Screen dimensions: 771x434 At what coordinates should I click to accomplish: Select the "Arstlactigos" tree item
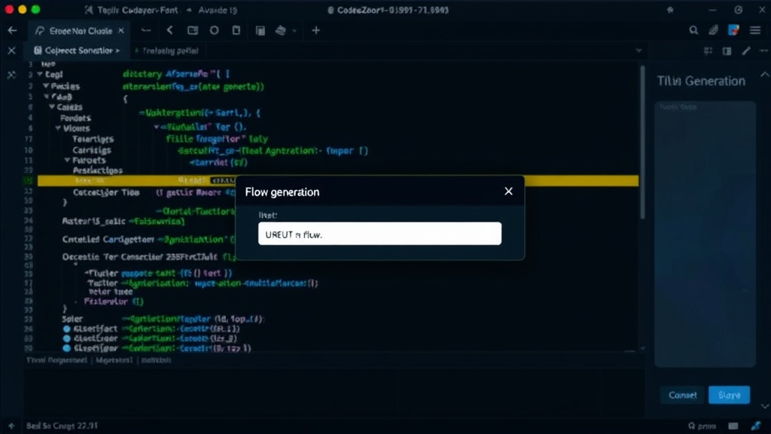point(97,171)
